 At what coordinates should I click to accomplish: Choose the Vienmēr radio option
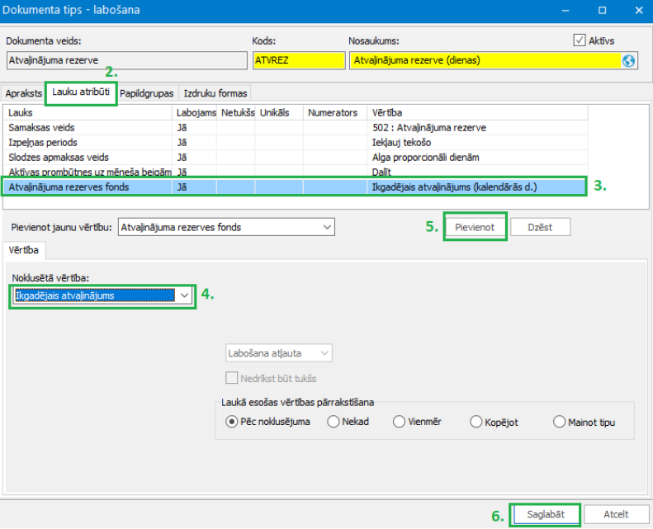pos(399,422)
